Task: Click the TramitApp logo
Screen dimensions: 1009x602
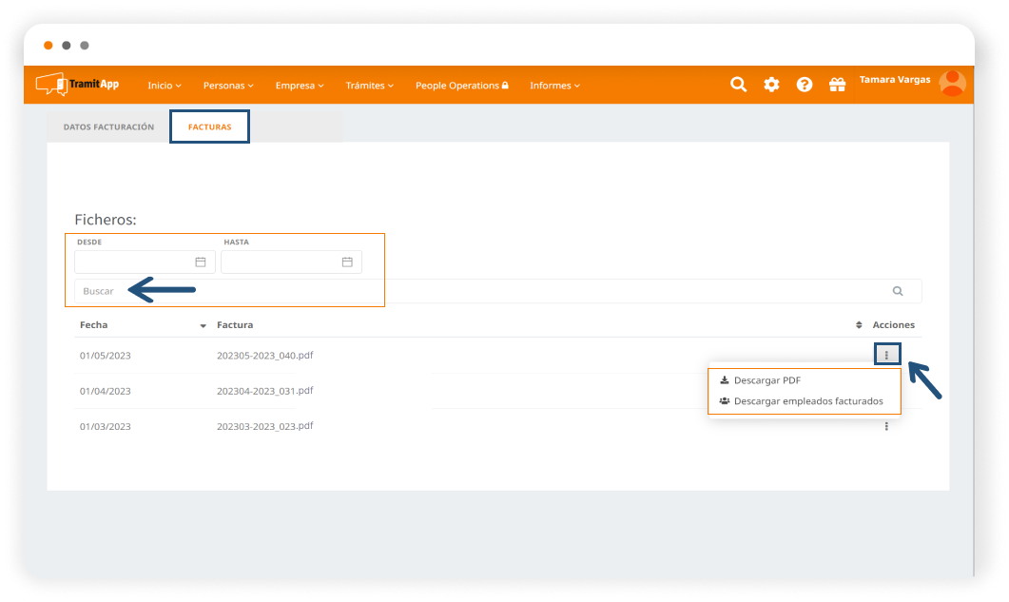Action: click(78, 85)
